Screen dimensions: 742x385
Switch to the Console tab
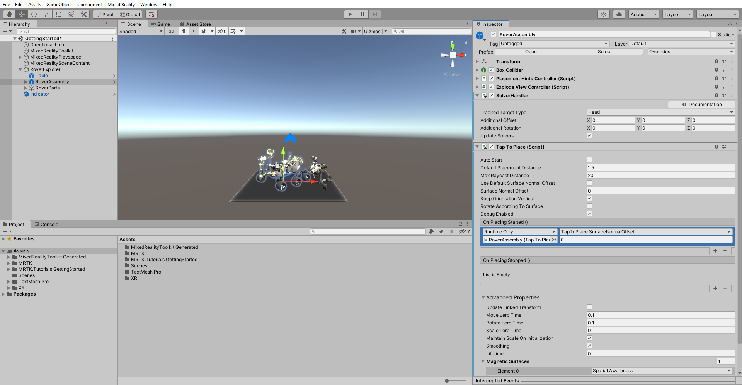pyautogui.click(x=46, y=224)
